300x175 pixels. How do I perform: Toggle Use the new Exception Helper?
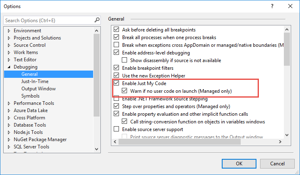pyautogui.click(x=117, y=76)
